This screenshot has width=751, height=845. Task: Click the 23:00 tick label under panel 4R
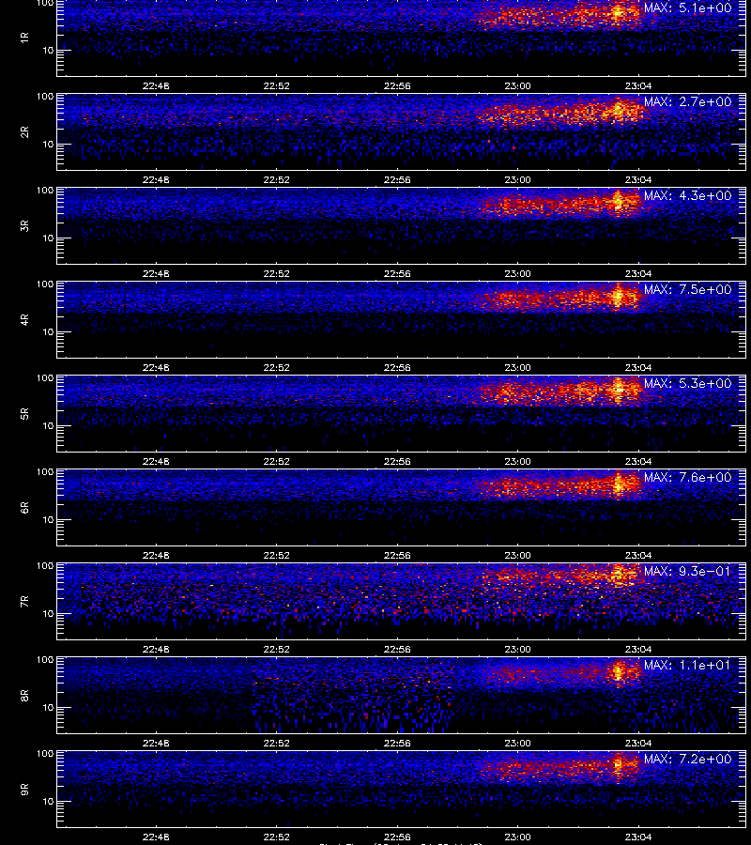click(518, 367)
